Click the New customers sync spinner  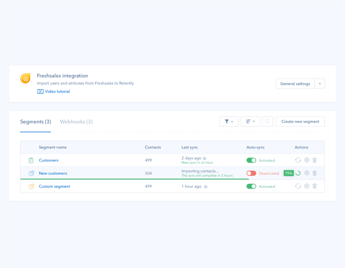pyautogui.click(x=298, y=173)
